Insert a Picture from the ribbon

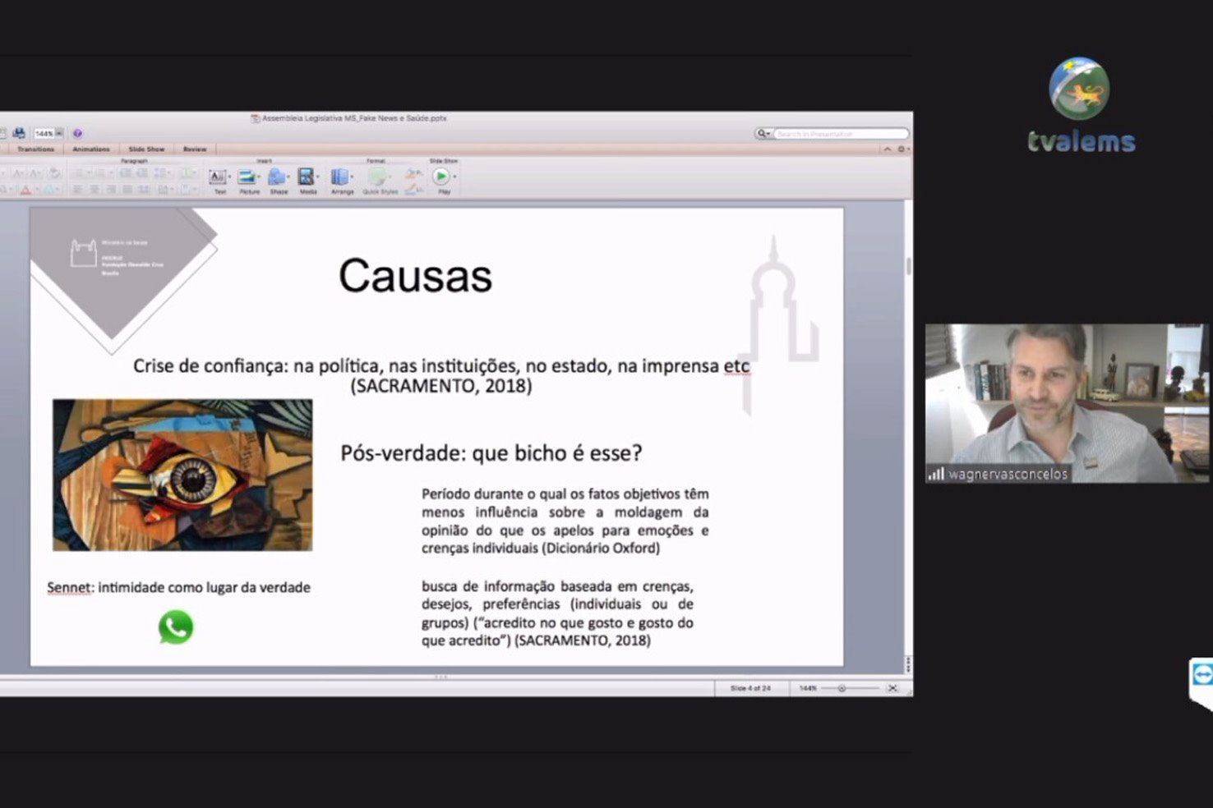point(247,177)
